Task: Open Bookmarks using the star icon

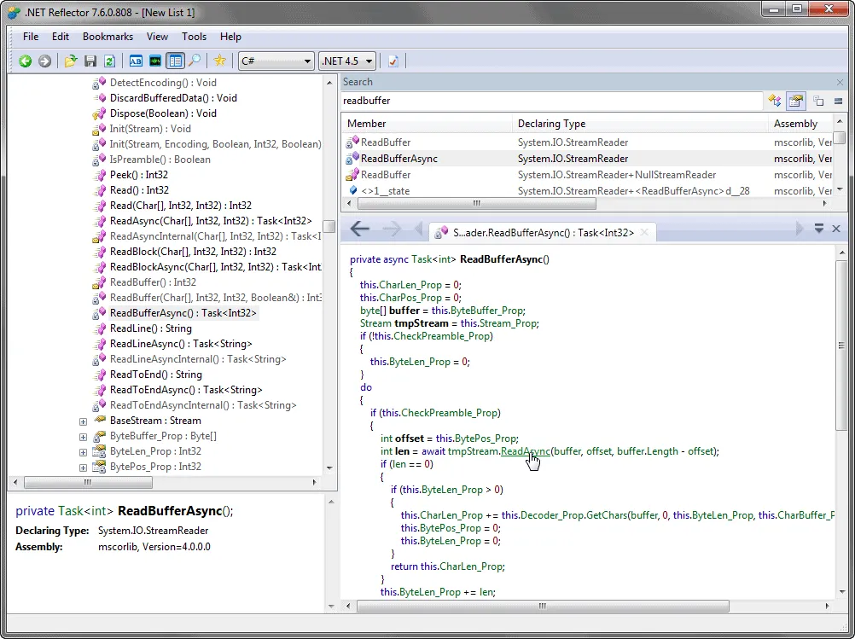Action: [x=219, y=61]
